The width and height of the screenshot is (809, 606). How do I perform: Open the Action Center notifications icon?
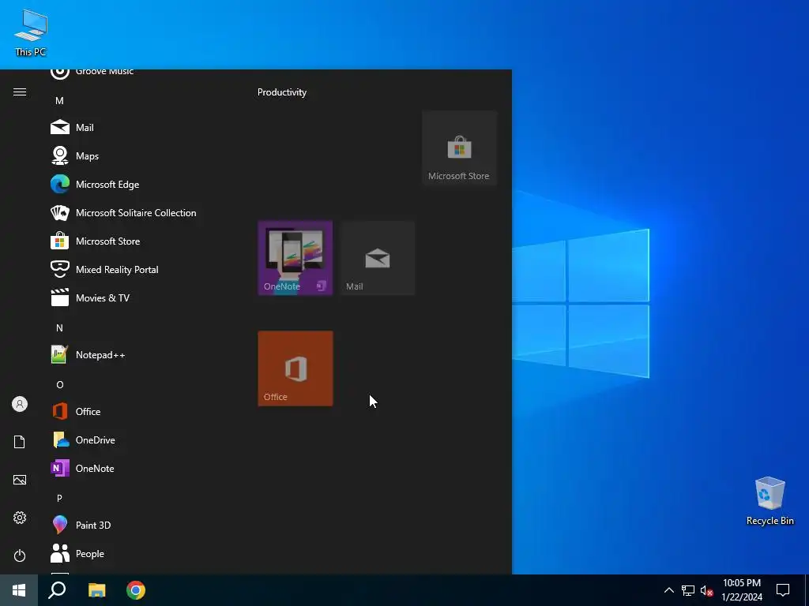click(783, 590)
